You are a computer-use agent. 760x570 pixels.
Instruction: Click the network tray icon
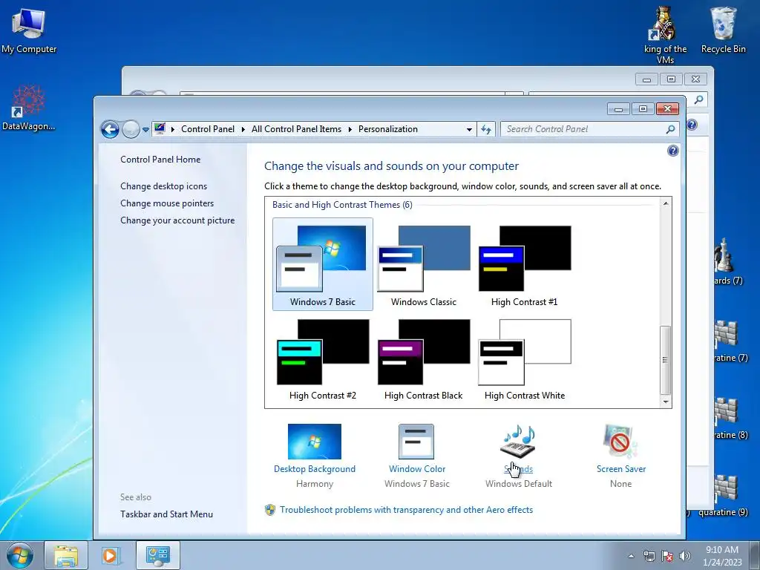tap(649, 556)
